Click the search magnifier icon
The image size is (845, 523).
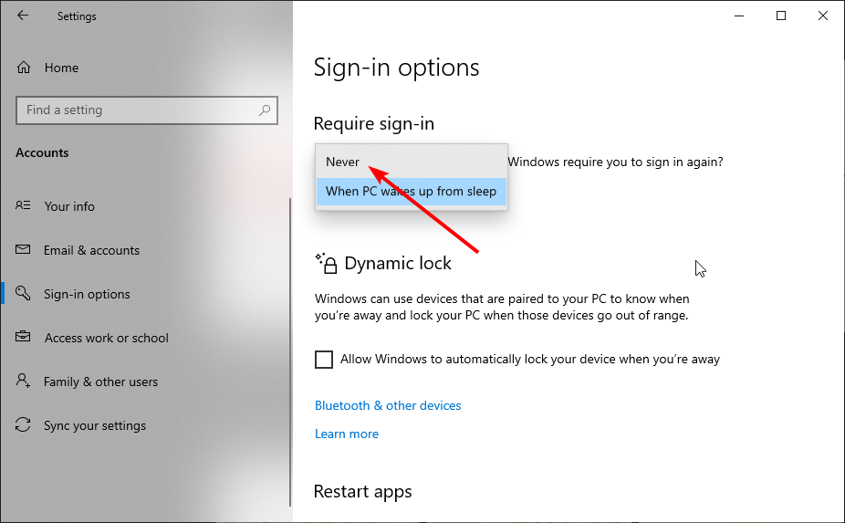(265, 110)
